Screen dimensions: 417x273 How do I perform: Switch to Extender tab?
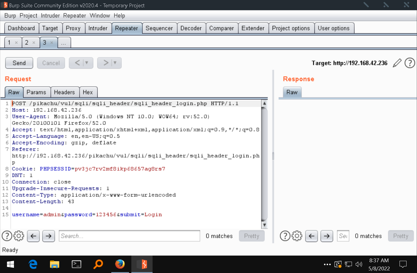(253, 28)
